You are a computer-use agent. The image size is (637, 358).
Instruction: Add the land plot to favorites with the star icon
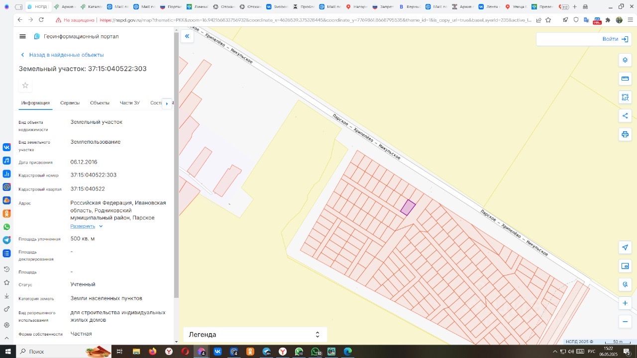tap(25, 85)
